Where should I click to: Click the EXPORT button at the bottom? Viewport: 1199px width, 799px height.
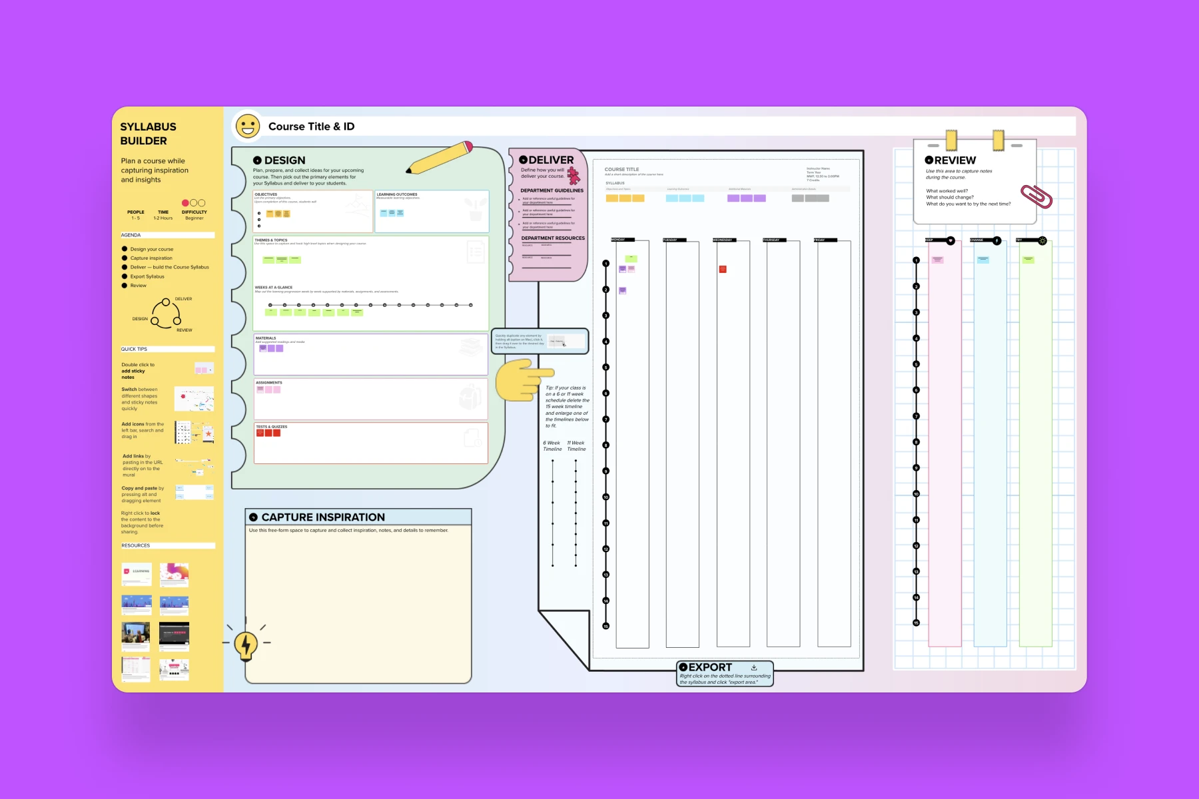point(709,667)
